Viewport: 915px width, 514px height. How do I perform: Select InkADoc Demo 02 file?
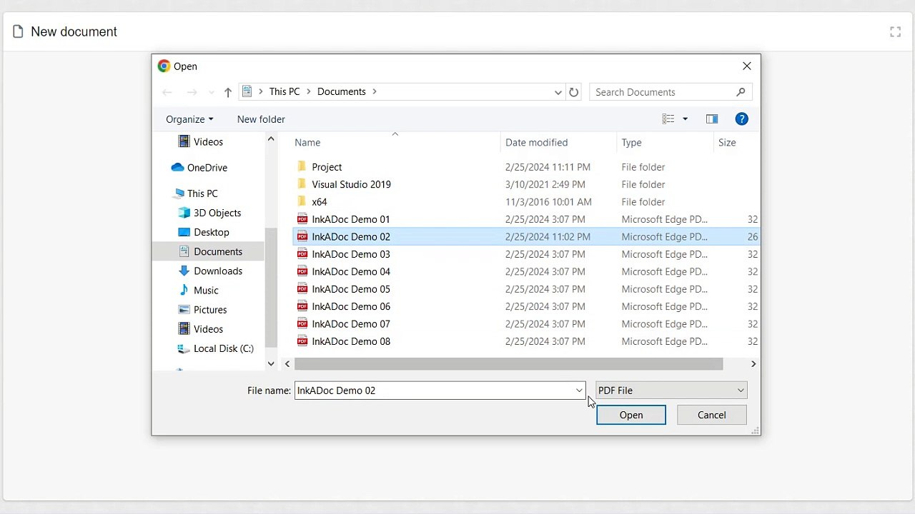[526, 237]
